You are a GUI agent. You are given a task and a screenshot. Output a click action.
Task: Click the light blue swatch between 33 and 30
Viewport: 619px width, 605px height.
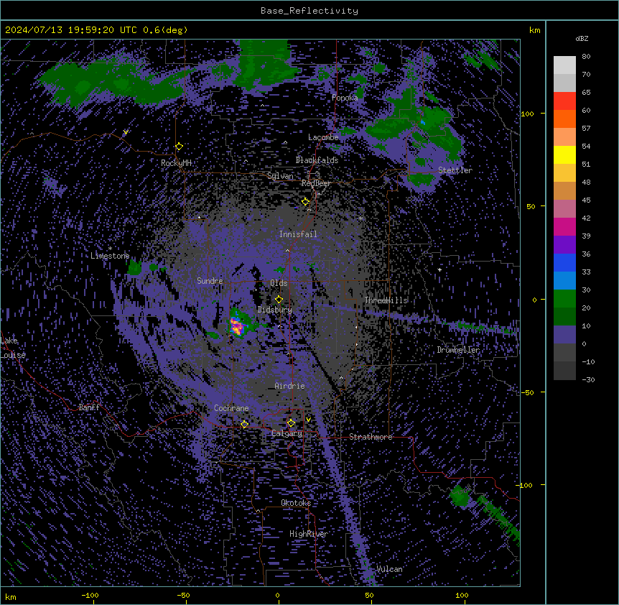coord(564,280)
